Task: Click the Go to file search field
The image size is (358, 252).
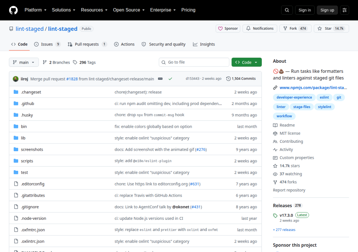Action: pyautogui.click(x=194, y=62)
